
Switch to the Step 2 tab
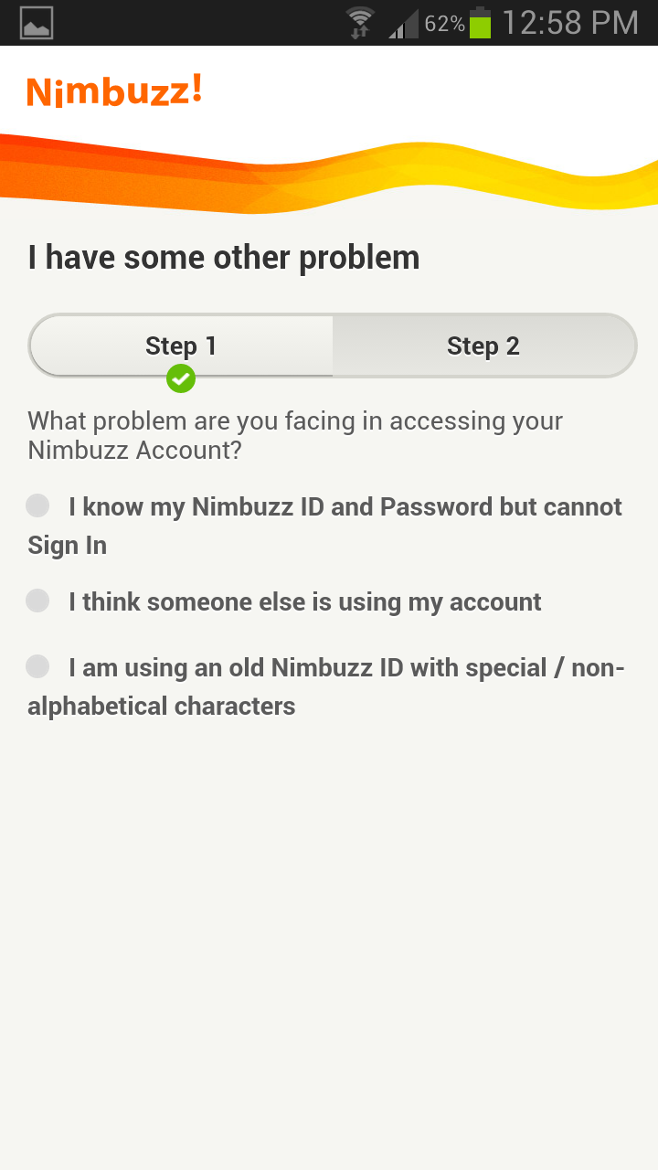pos(483,346)
